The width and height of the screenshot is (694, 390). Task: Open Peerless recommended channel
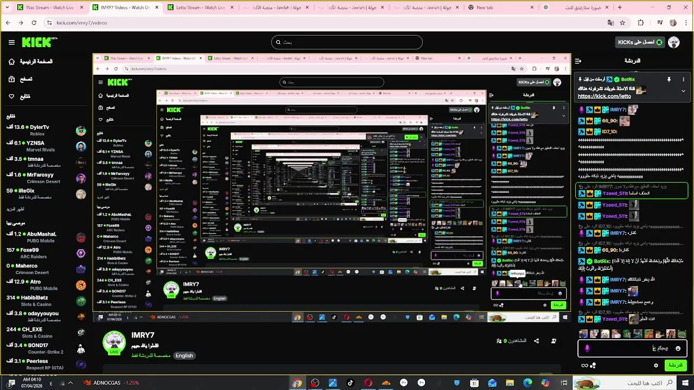coord(46,364)
